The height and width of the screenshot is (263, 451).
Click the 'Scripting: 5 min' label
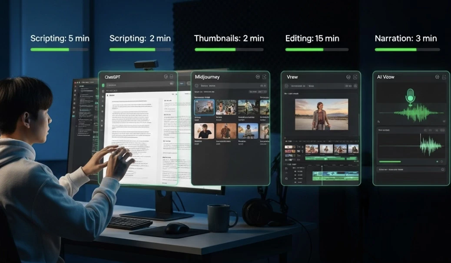pyautogui.click(x=60, y=38)
